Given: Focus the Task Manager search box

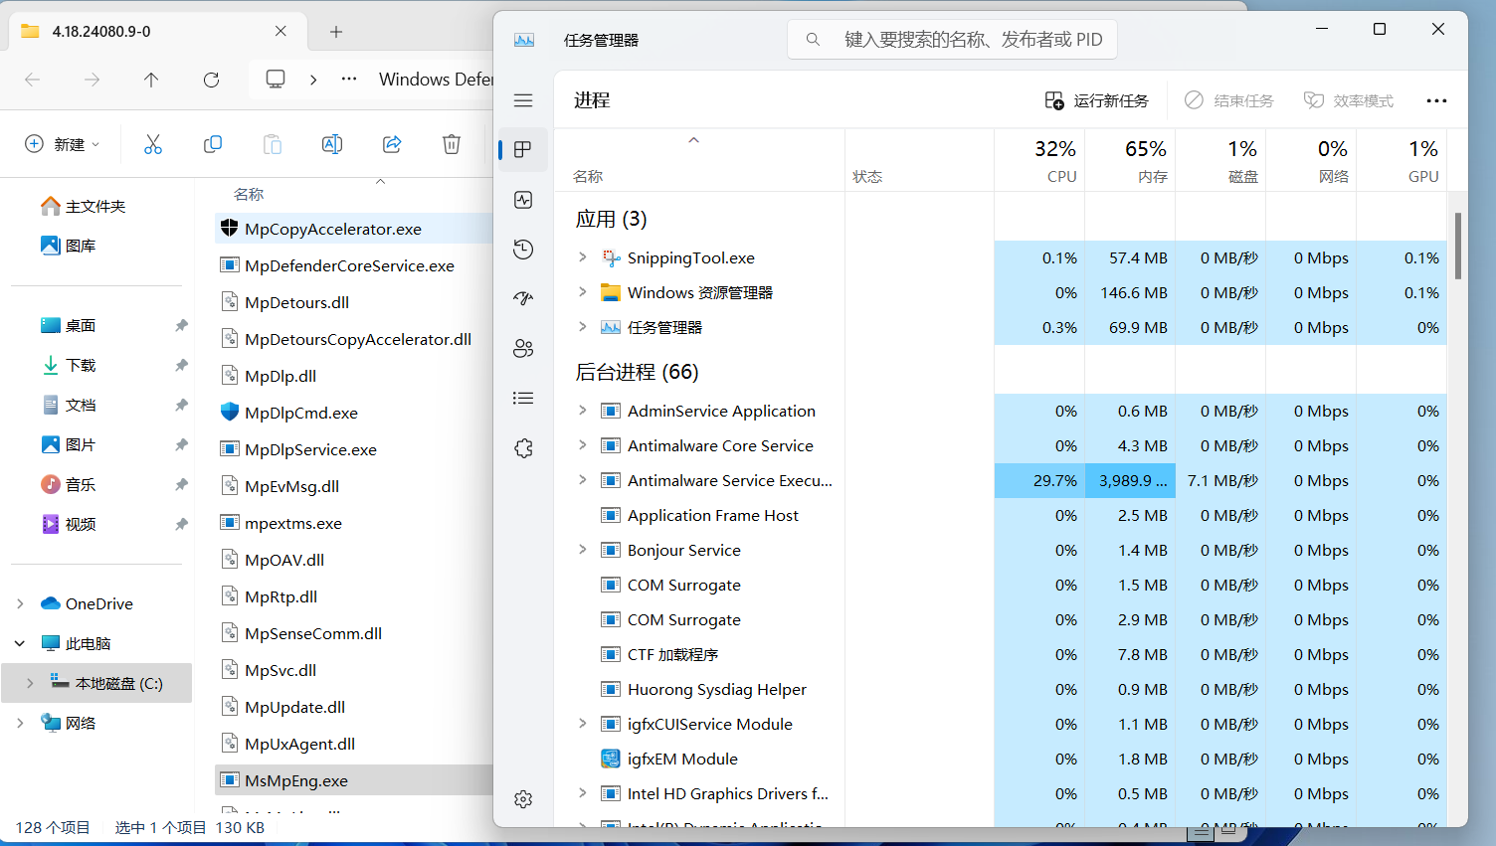Looking at the screenshot, I should (953, 40).
